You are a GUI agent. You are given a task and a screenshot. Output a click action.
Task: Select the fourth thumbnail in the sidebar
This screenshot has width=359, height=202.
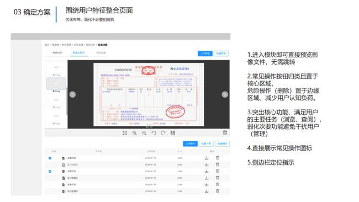56,116
